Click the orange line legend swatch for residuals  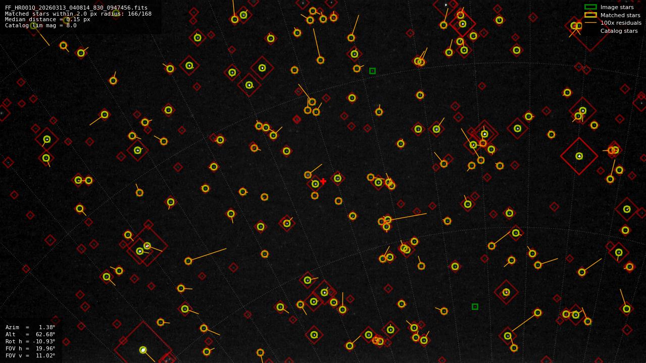point(590,23)
